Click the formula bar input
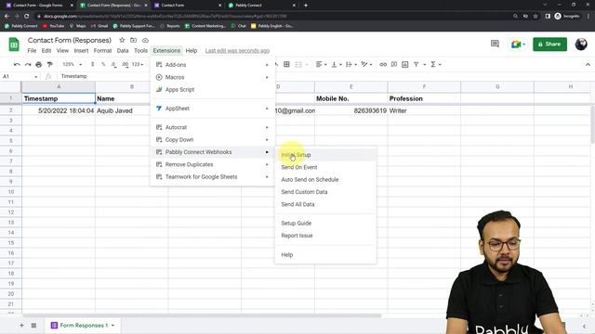Viewport: 595px width, 334px height. [x=323, y=76]
